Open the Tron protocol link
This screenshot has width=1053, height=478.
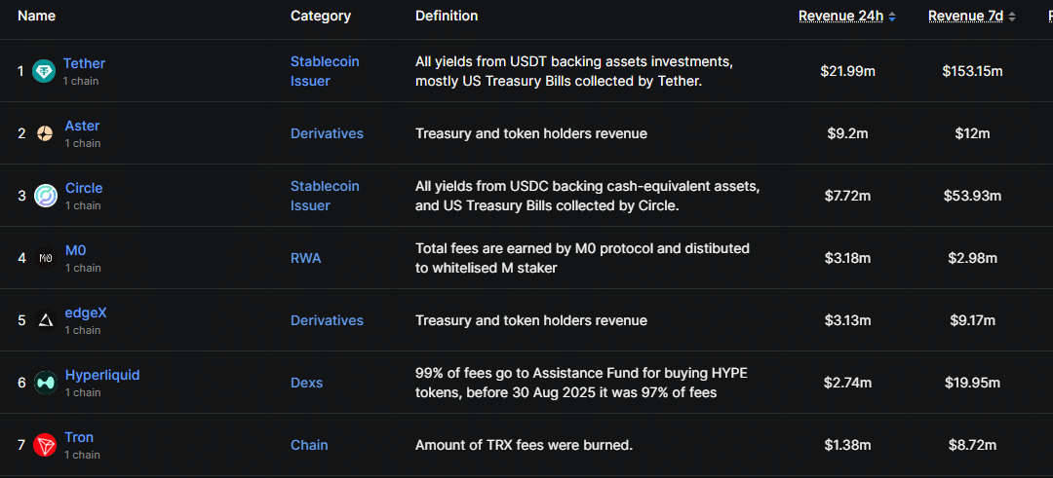79,437
